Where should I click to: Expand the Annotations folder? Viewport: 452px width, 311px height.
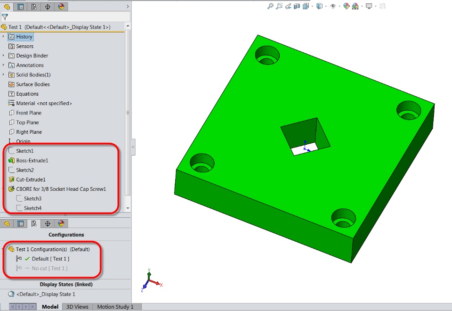3,65
